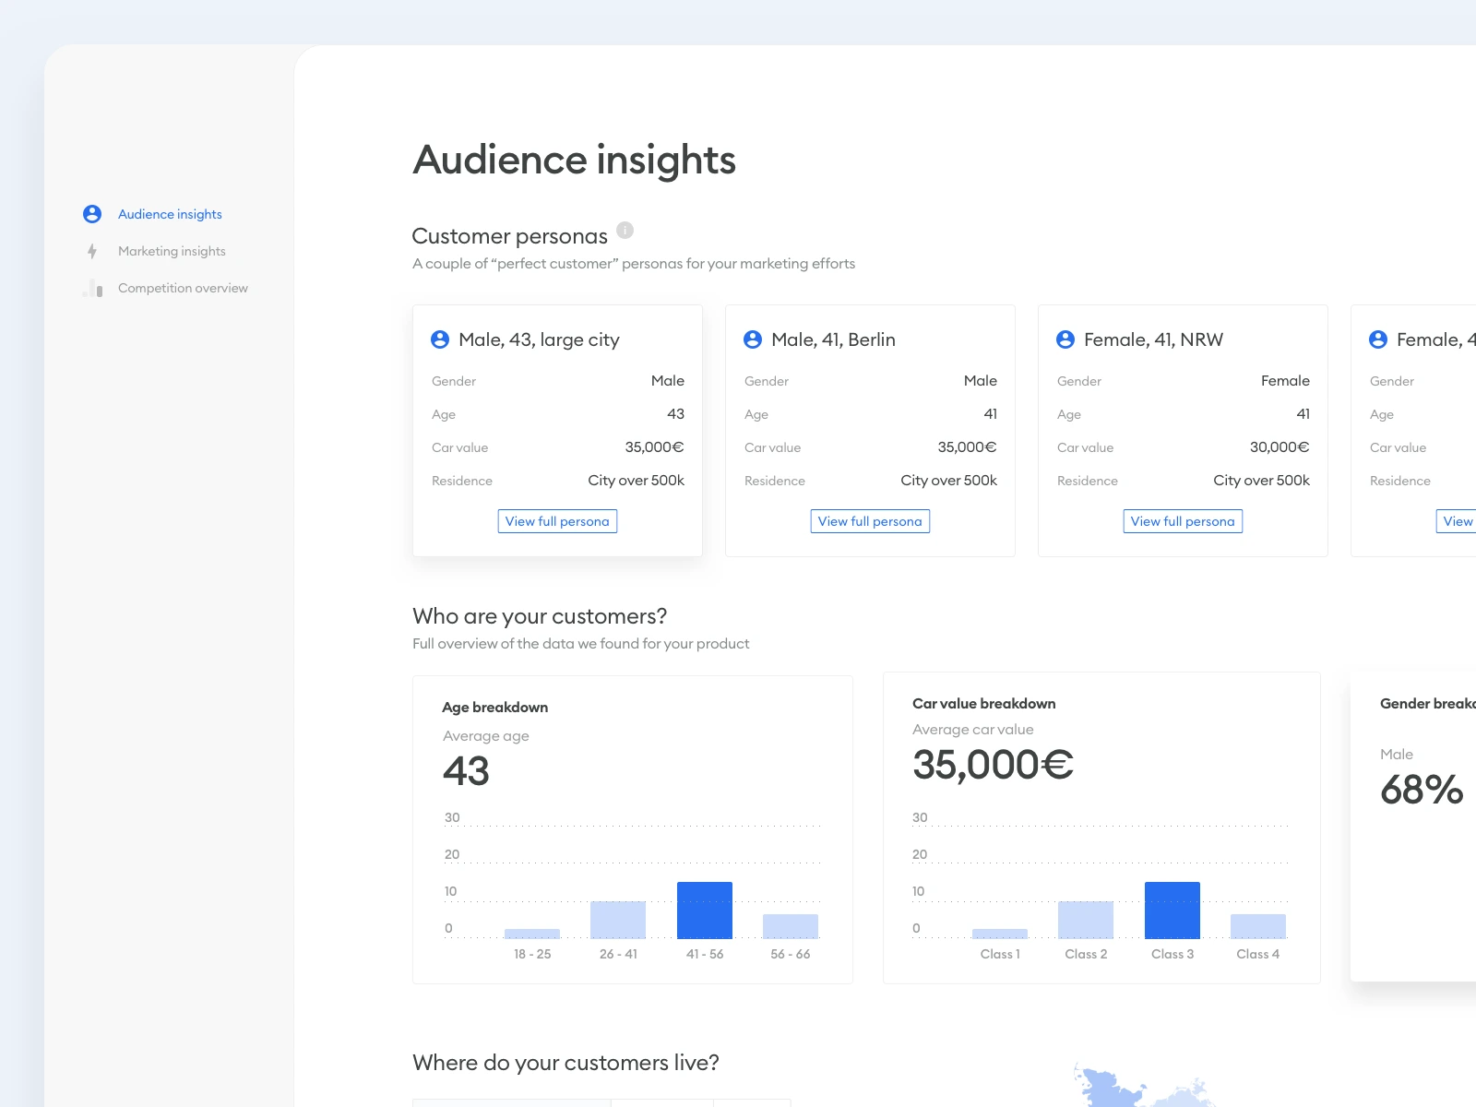Click the Male, 43, large city card title
This screenshot has height=1107, width=1476.
(539, 339)
